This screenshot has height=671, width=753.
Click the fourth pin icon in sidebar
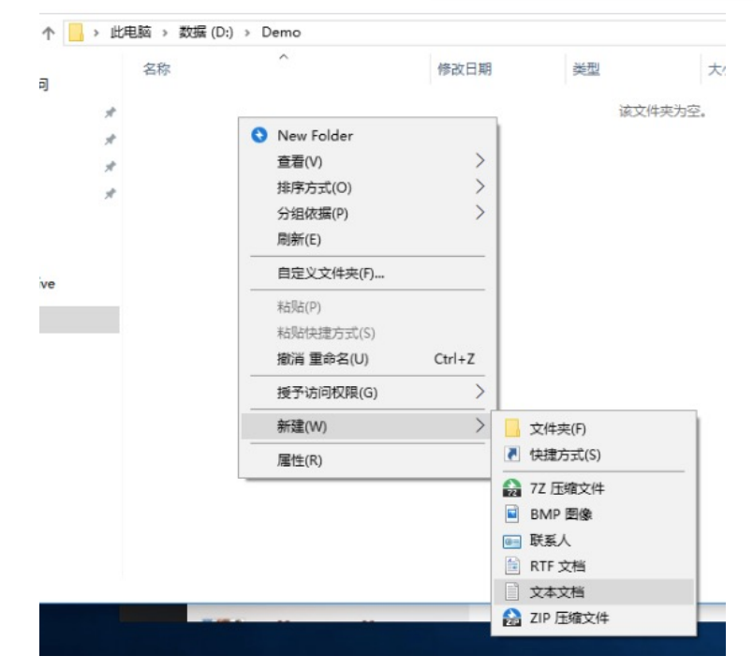click(x=111, y=194)
